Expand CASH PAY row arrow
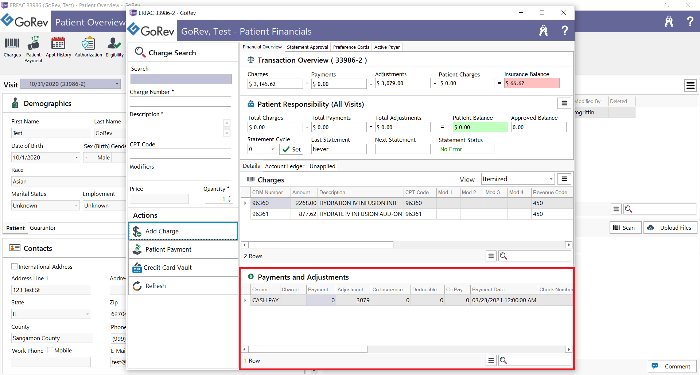The width and height of the screenshot is (700, 375). [x=245, y=300]
